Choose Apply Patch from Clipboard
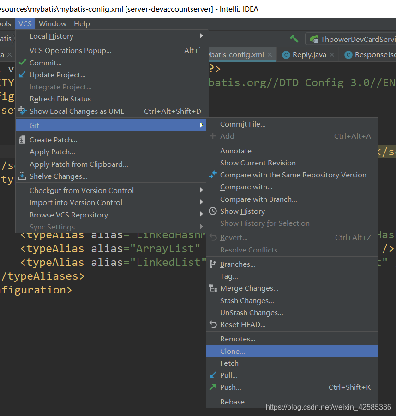This screenshot has height=416, width=396. point(111,164)
